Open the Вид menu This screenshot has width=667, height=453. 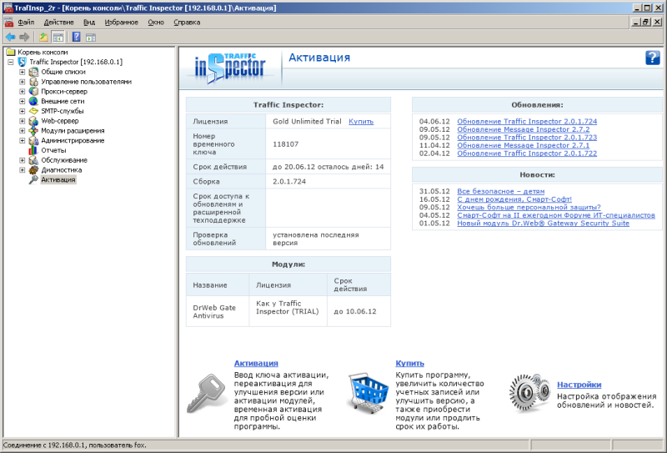89,23
